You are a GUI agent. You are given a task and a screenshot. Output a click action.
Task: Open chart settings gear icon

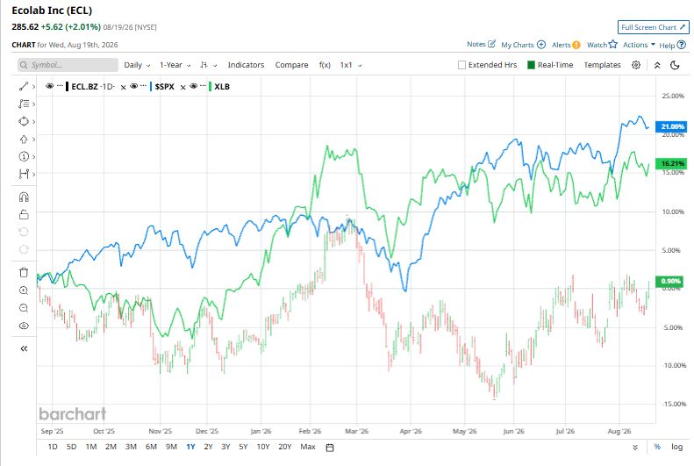pos(636,65)
